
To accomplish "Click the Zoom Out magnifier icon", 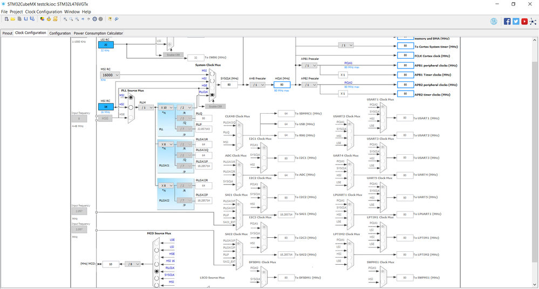I will [x=77, y=19].
